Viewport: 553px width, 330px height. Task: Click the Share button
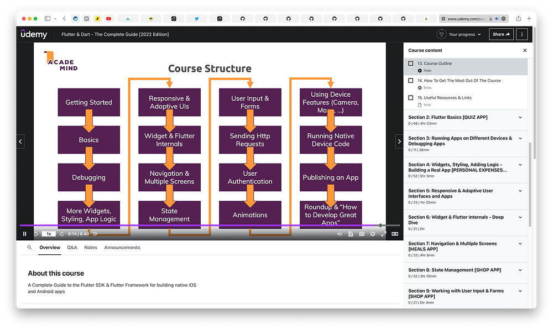(501, 34)
